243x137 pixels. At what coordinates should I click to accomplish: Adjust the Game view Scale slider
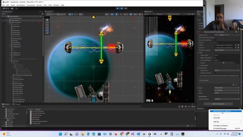click(193, 14)
